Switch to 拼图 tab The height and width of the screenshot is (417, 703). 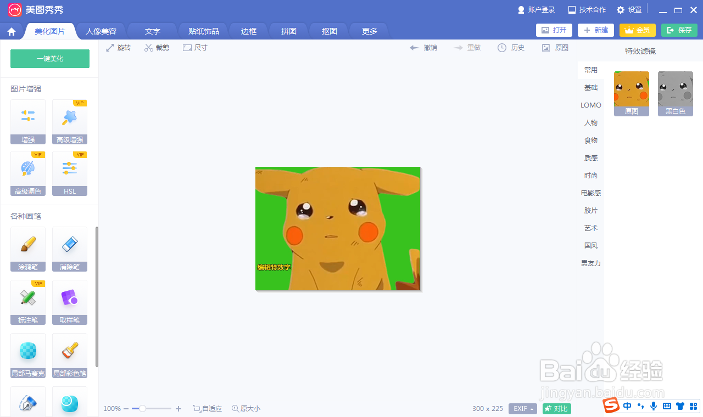pyautogui.click(x=289, y=31)
